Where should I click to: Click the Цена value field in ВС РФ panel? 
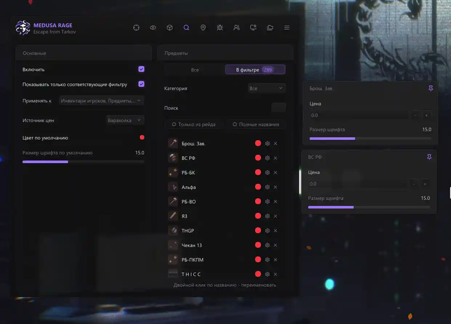[x=358, y=184]
